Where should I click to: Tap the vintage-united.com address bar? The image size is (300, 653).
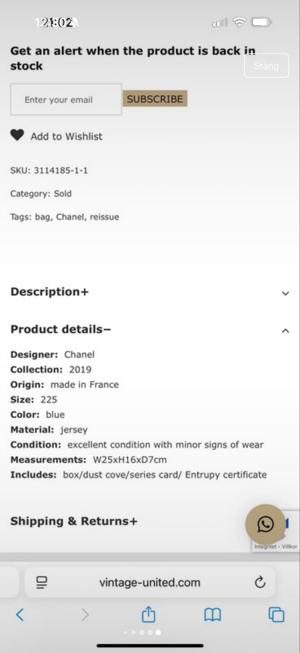pyautogui.click(x=150, y=582)
